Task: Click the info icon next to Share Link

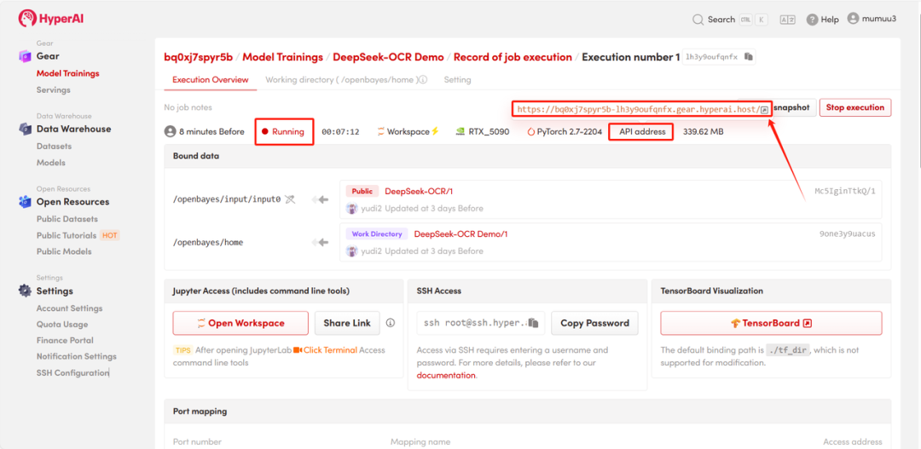Action: pos(391,324)
